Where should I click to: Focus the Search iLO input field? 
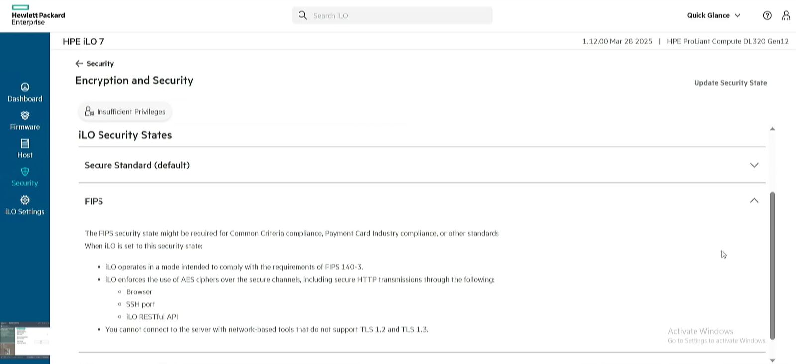coord(398,15)
